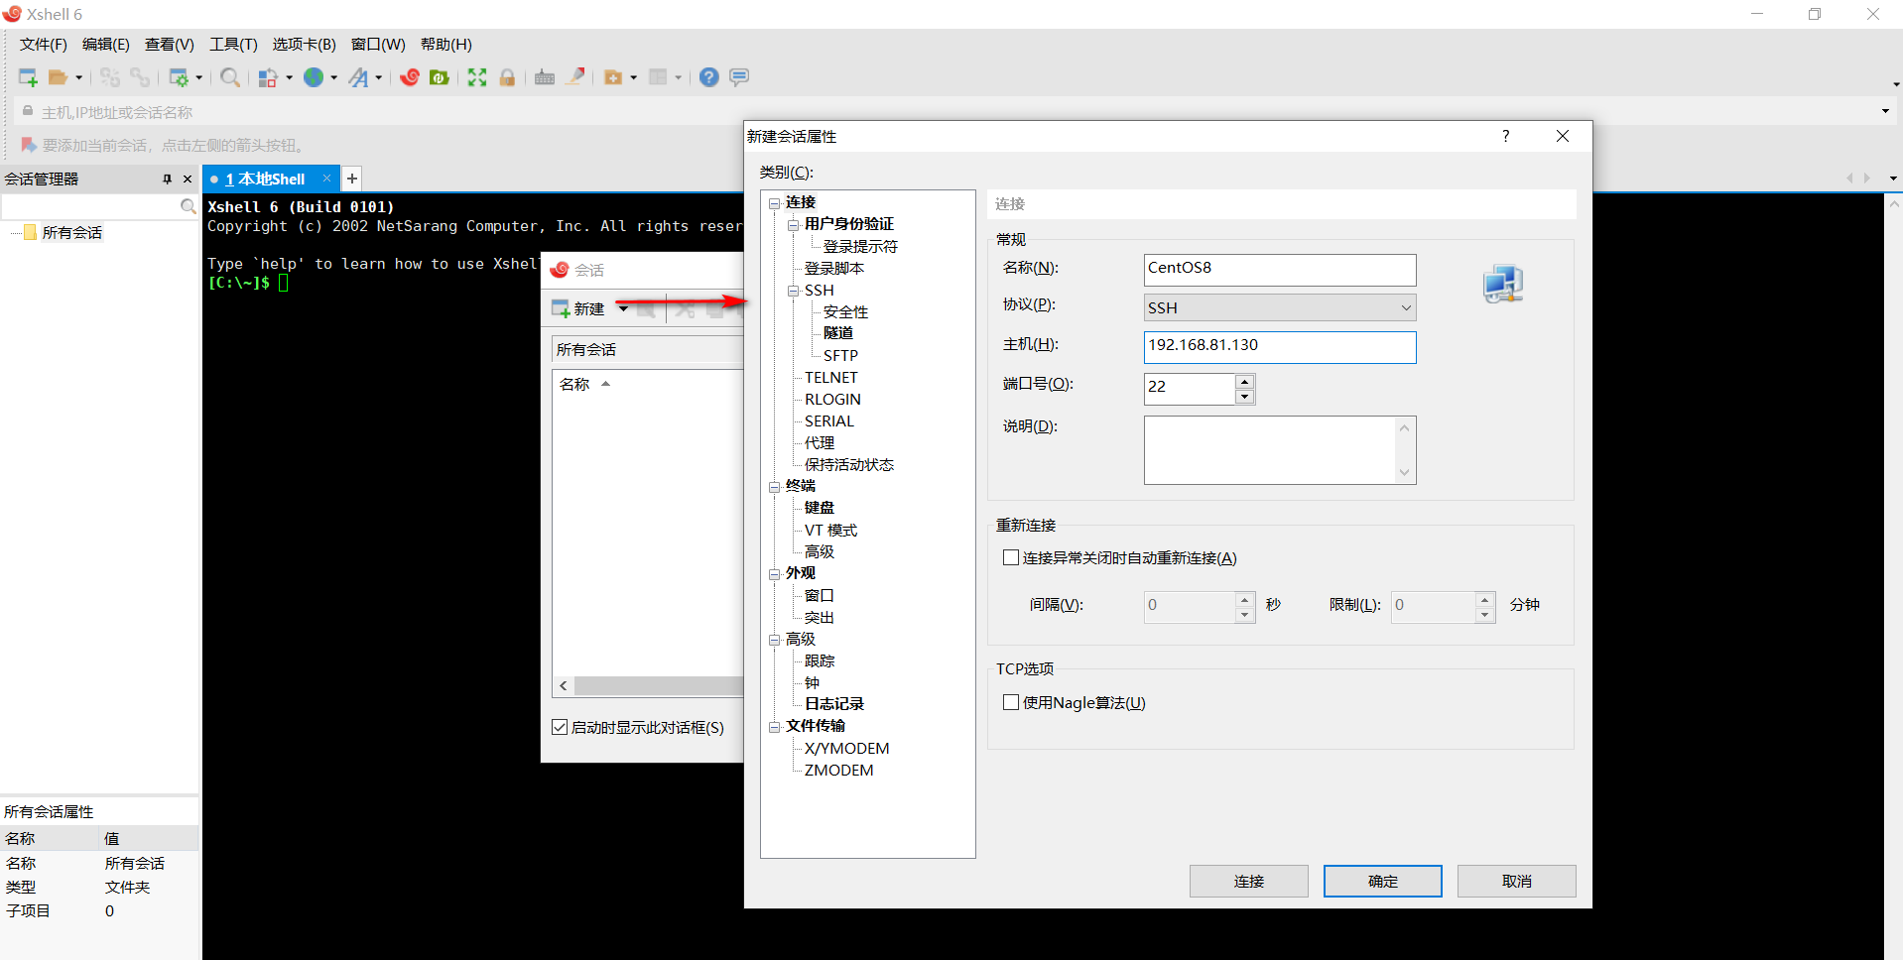Click the 名称 column header in sessions dialog

(x=575, y=384)
